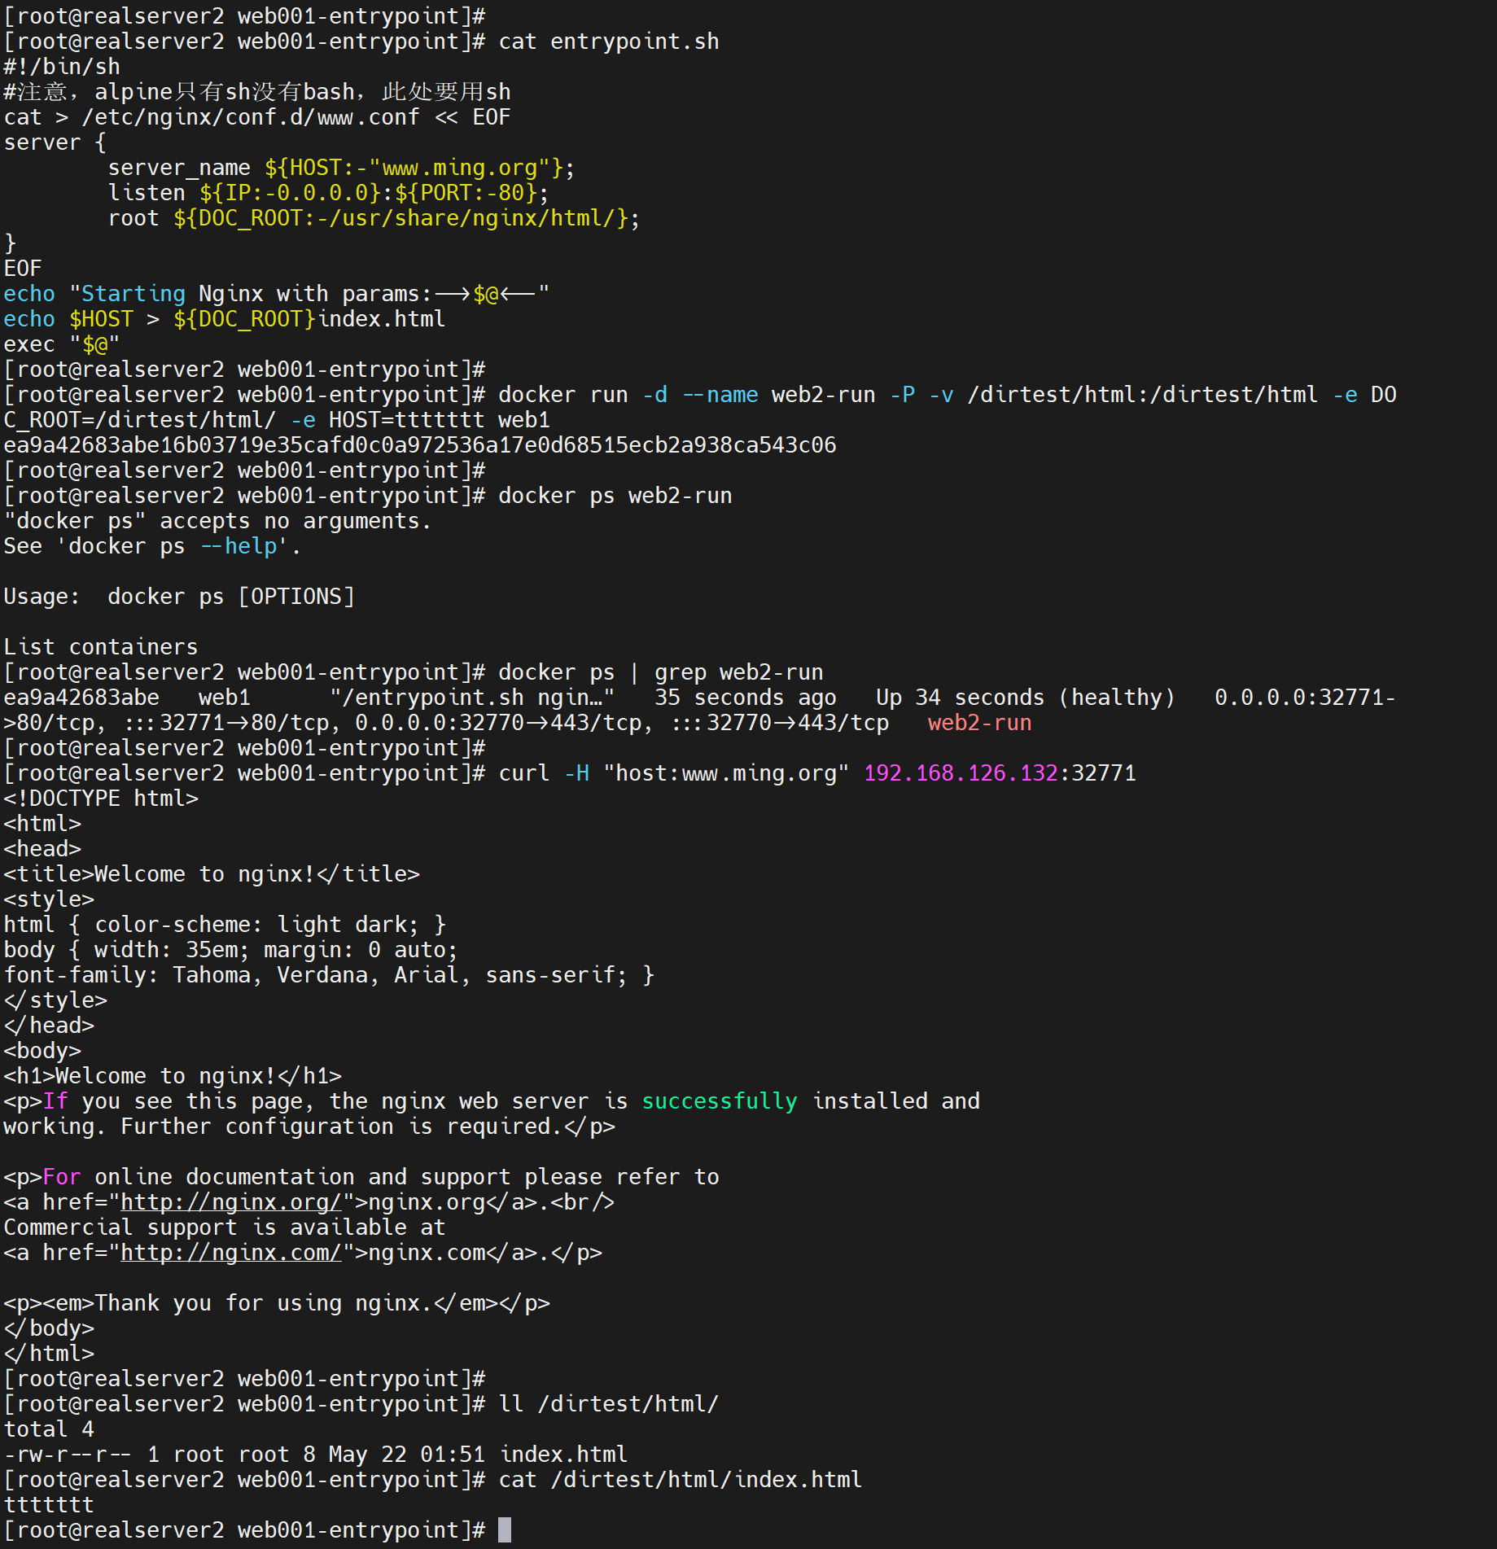Screen dimensions: 1497x1549
Task: Click the exec "$@" script line
Action: pos(62,344)
